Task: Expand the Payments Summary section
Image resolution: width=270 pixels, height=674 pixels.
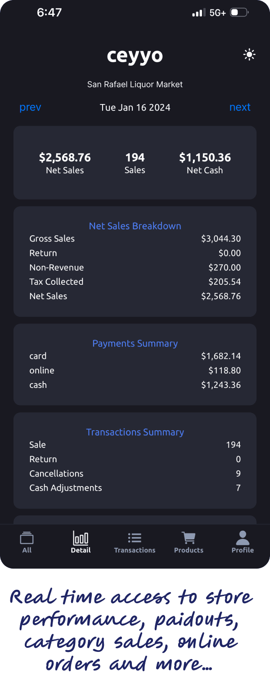Action: 135,343
